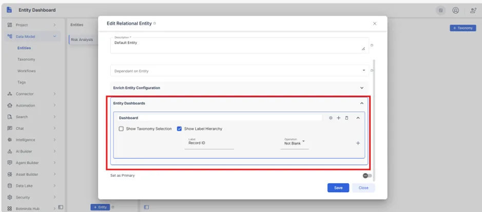
Task: Click the Project sidebar icon
Action: point(10,25)
